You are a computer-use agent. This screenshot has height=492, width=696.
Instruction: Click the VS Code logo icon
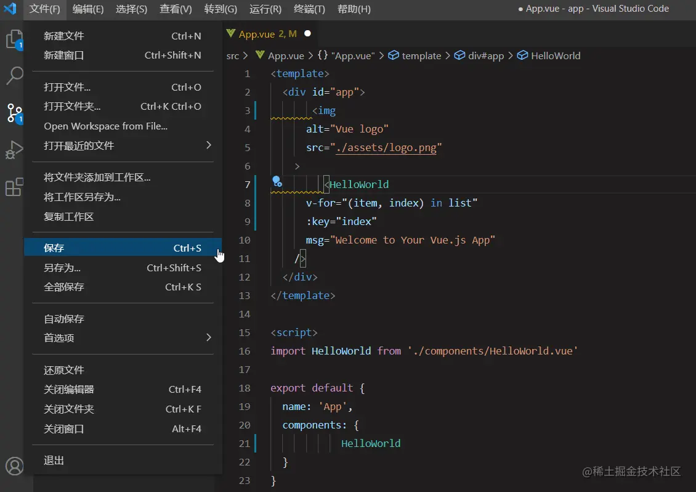tap(10, 9)
